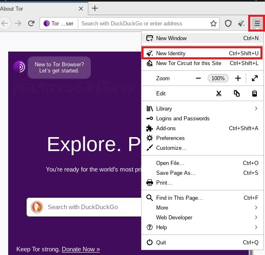Viewport: 265px width, 255px height.
Task: Expand the Help submenu
Action: click(x=202, y=227)
